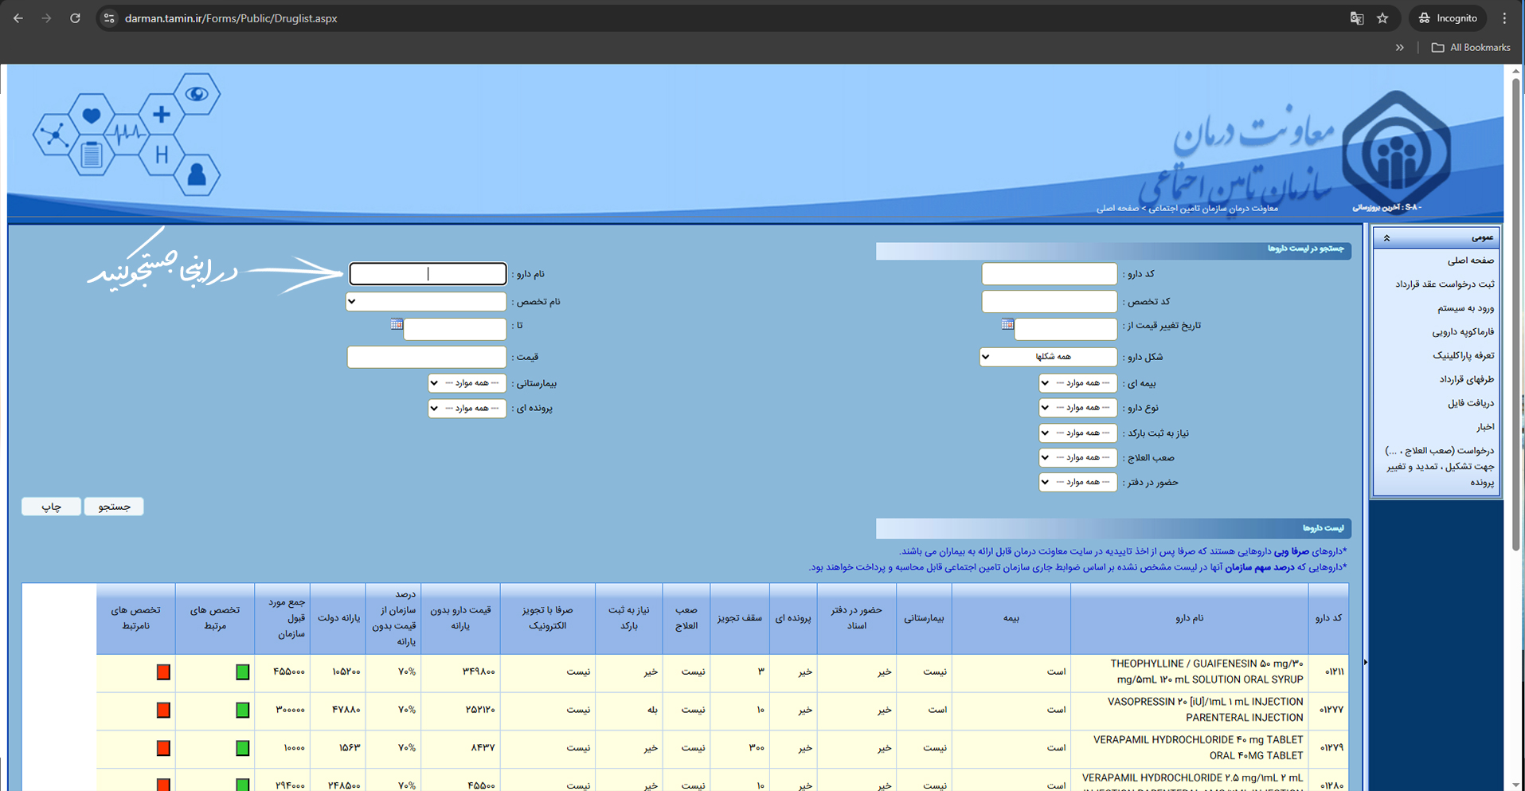Click the 'چاپ' print button

tap(51, 507)
